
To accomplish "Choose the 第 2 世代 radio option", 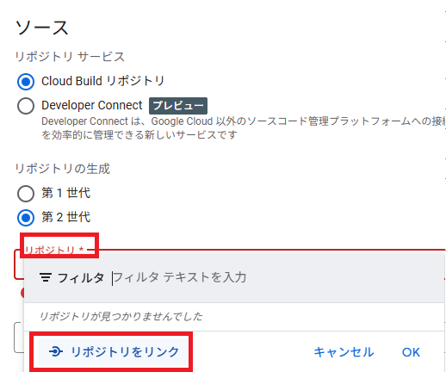I will click(x=26, y=218).
